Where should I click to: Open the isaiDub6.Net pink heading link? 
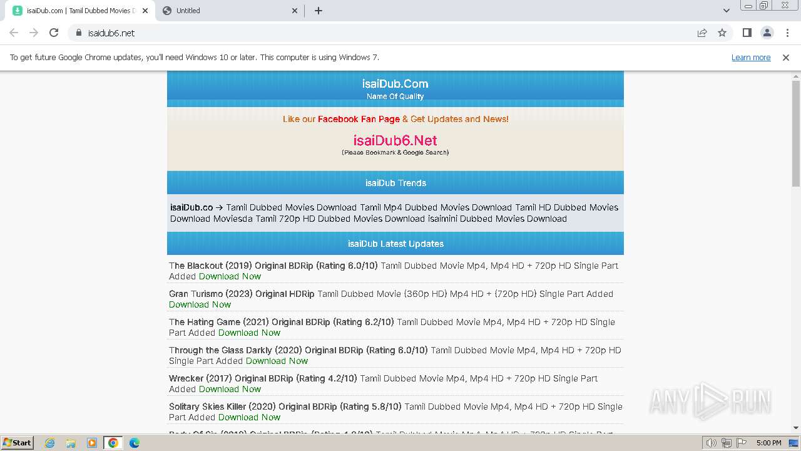point(395,140)
